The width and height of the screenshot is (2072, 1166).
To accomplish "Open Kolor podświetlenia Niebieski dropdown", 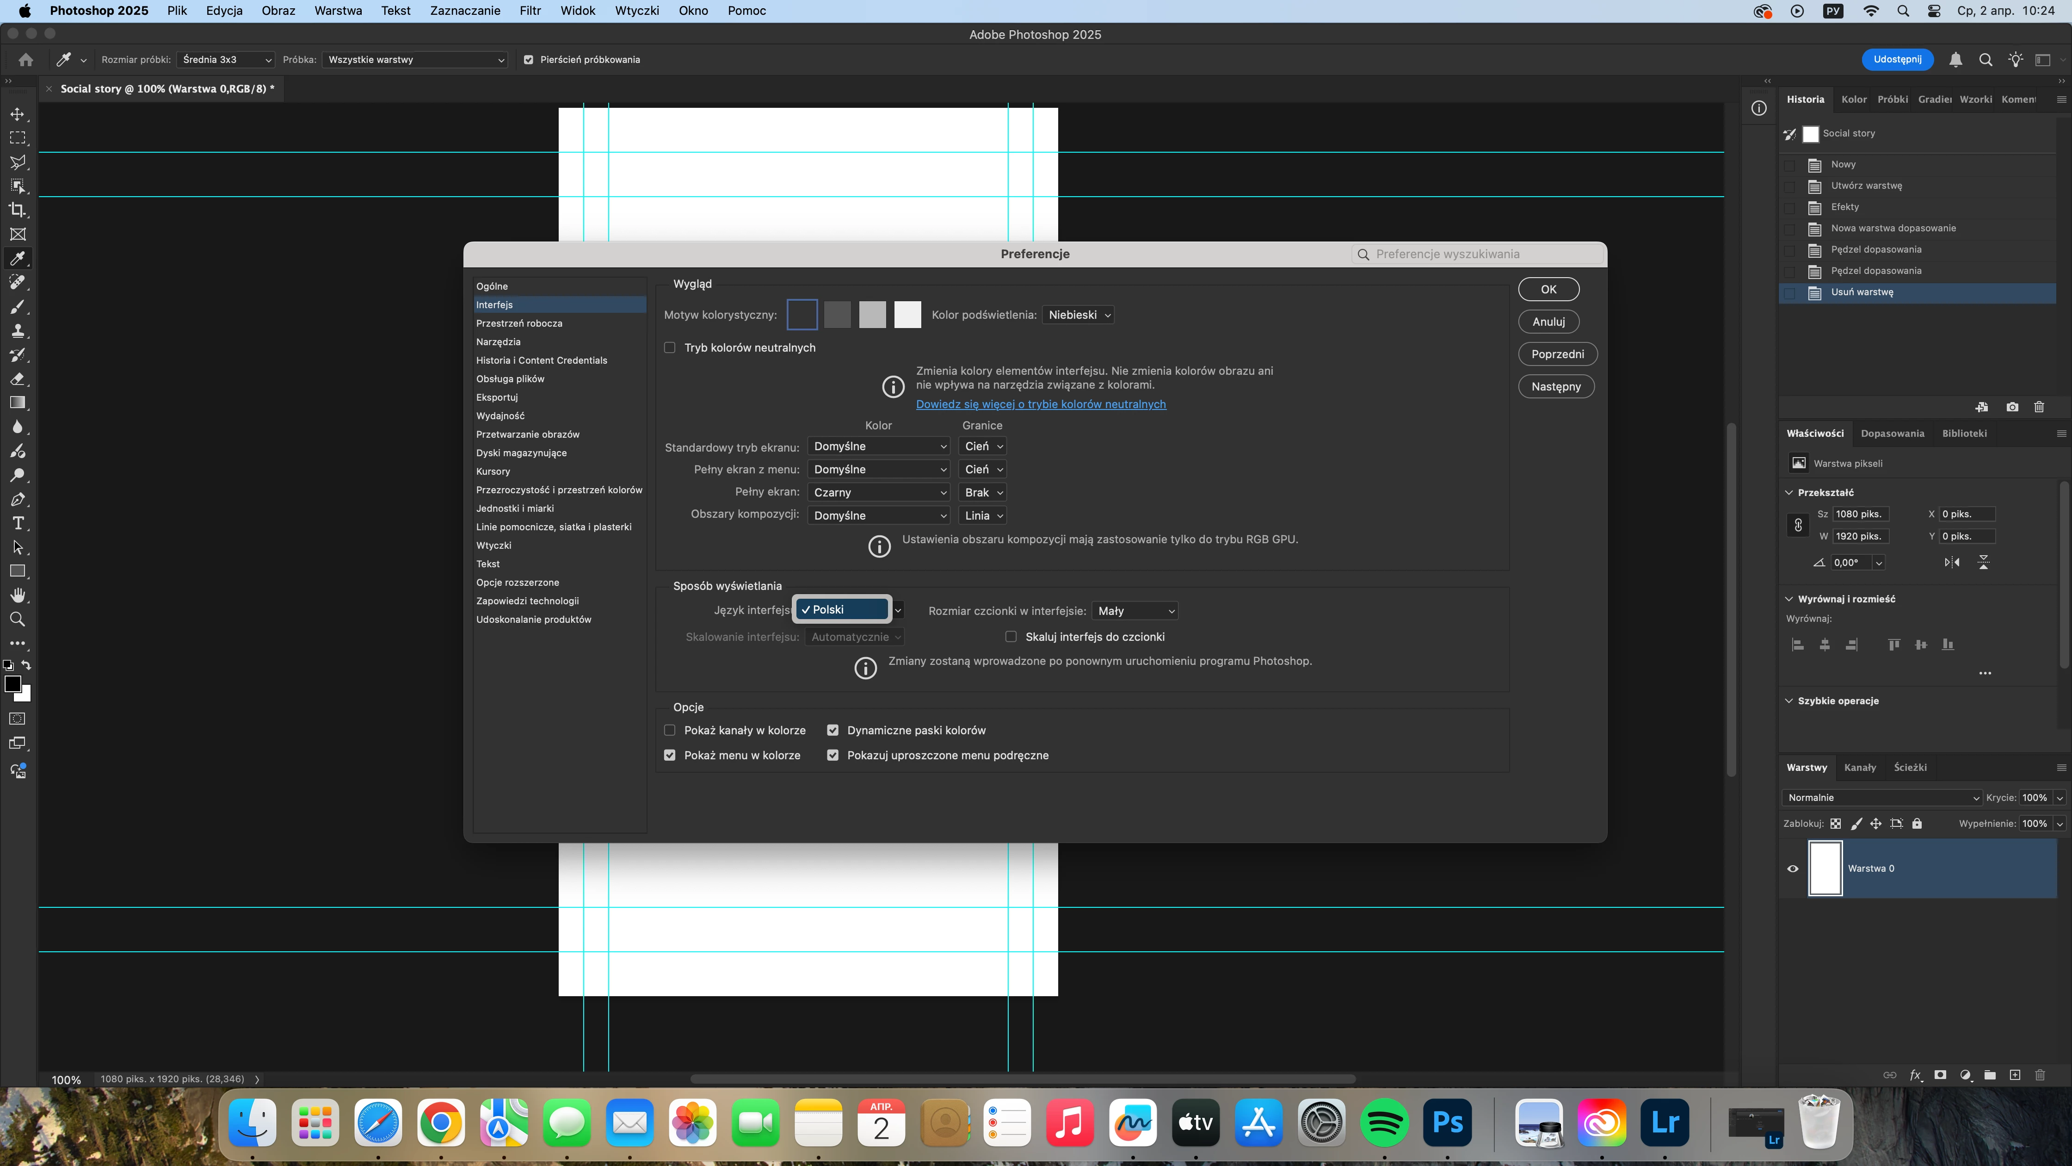I will (1078, 315).
